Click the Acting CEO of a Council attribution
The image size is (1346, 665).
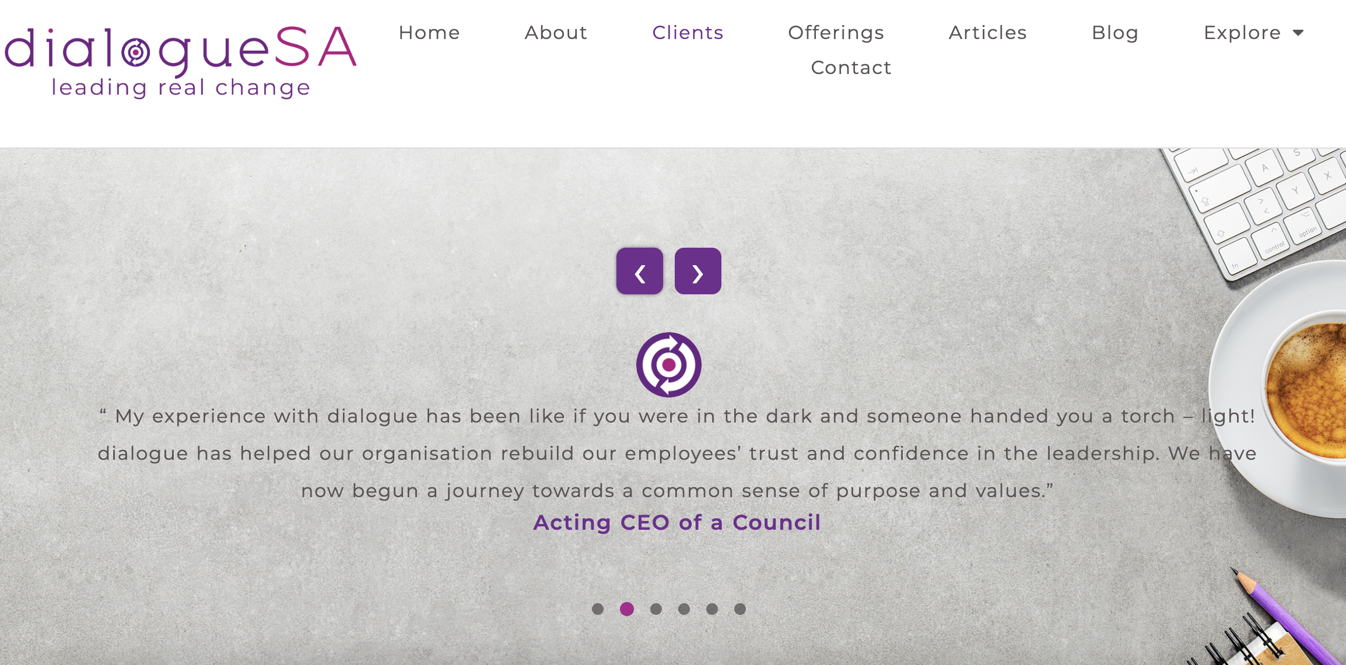tap(677, 523)
